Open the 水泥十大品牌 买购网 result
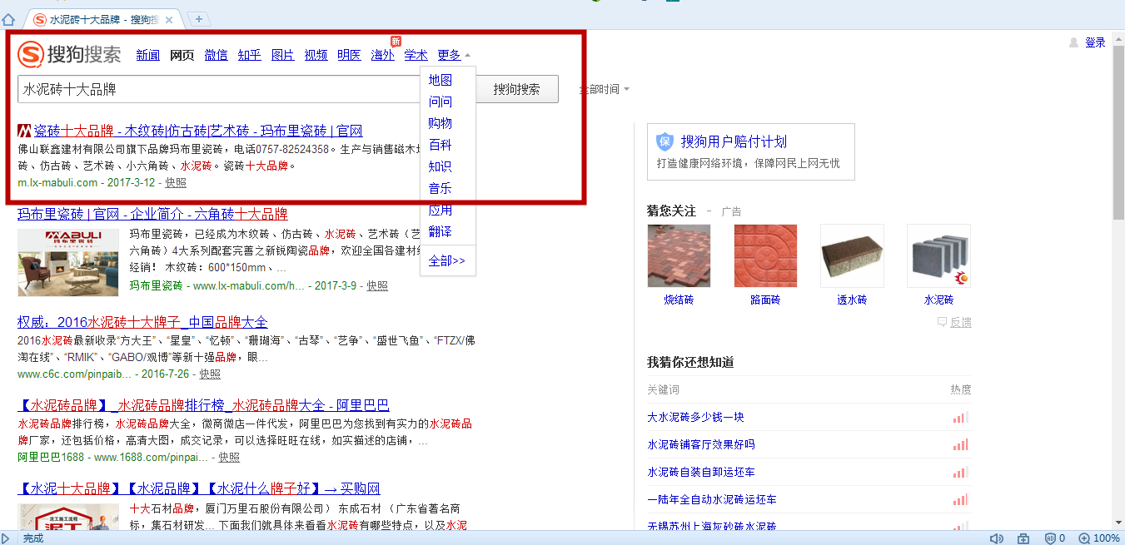 pos(199,488)
